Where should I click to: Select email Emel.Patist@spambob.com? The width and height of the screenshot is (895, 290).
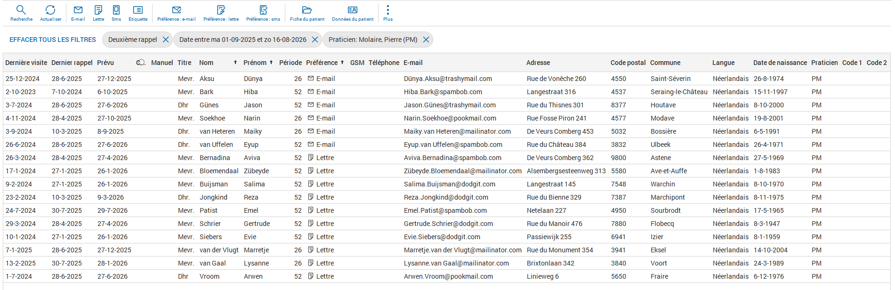tap(445, 210)
